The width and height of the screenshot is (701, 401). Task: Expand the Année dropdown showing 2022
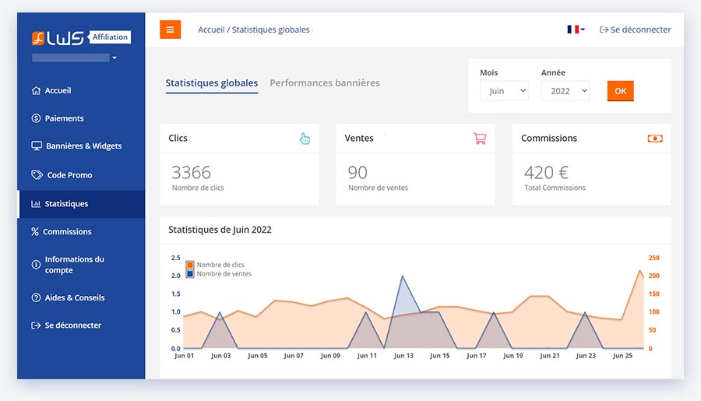(x=565, y=91)
